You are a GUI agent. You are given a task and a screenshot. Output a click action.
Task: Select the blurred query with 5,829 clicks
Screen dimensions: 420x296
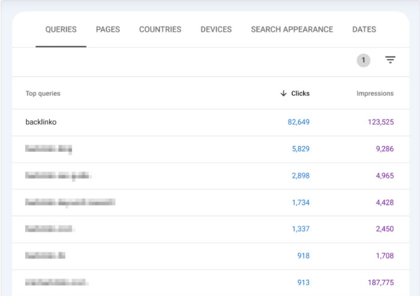point(49,149)
